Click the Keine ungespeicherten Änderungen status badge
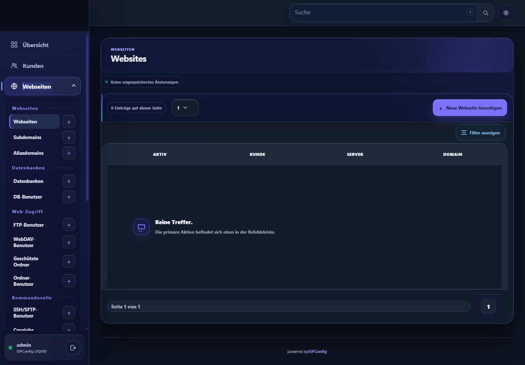This screenshot has height=365, width=525. [142, 82]
